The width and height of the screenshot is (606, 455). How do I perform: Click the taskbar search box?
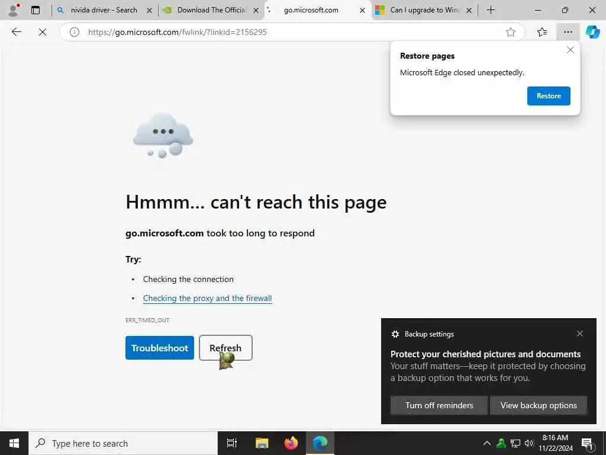tap(123, 443)
